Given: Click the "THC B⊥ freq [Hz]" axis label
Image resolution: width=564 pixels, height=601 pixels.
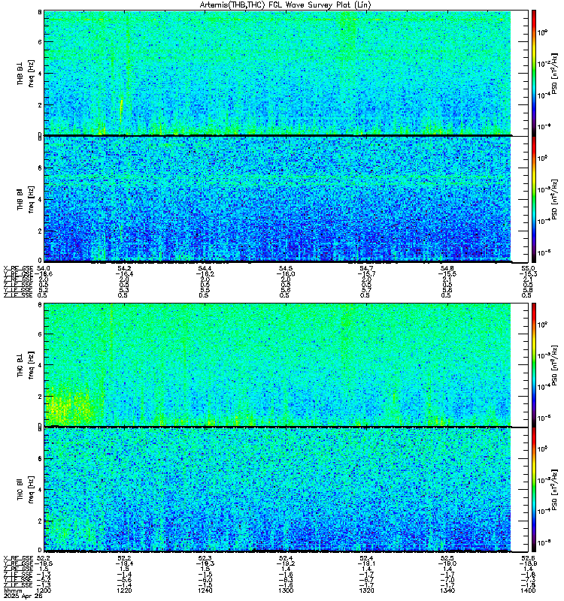Looking at the screenshot, I should point(26,364).
